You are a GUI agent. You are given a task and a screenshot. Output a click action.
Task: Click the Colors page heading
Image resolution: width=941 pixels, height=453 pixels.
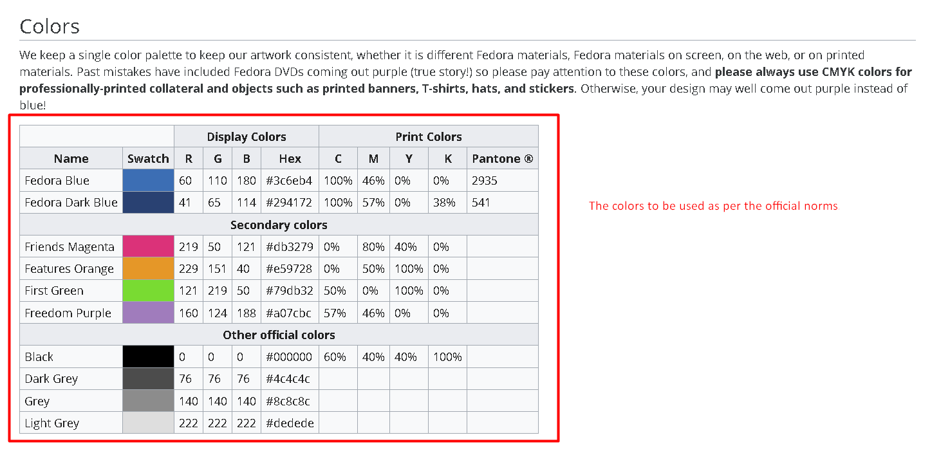click(50, 26)
